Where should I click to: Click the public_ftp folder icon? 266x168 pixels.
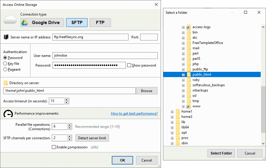[189, 69]
